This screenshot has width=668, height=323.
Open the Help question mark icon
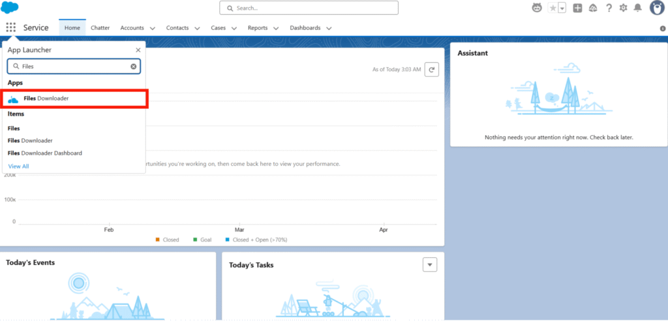(609, 8)
